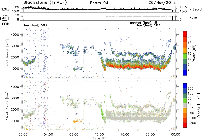Click the "16" tick on Power colorbar
This screenshot has width=203, height=140.
click(x=189, y=54)
